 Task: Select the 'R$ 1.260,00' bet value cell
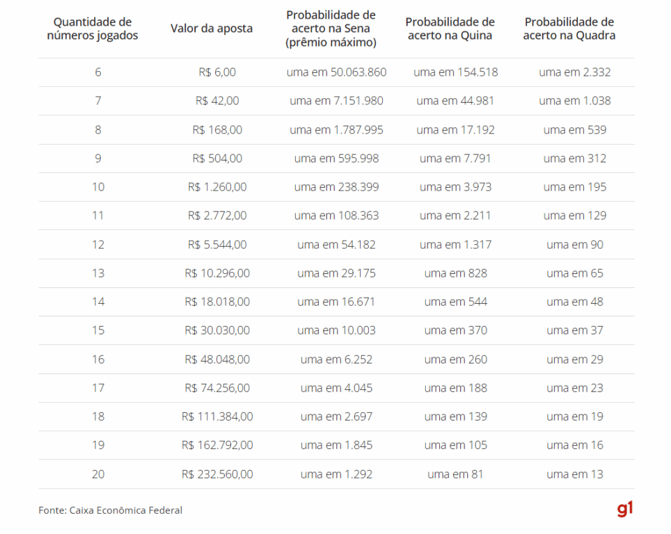coord(217,187)
